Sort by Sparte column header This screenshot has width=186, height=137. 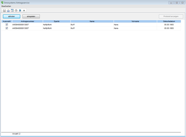[57, 21]
